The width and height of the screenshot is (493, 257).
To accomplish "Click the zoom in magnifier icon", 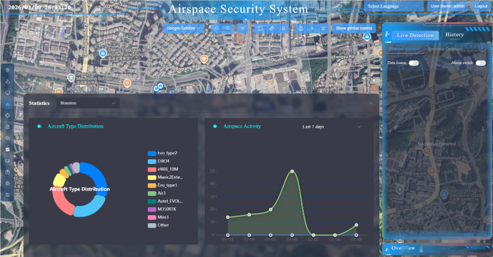I will pos(216,28).
